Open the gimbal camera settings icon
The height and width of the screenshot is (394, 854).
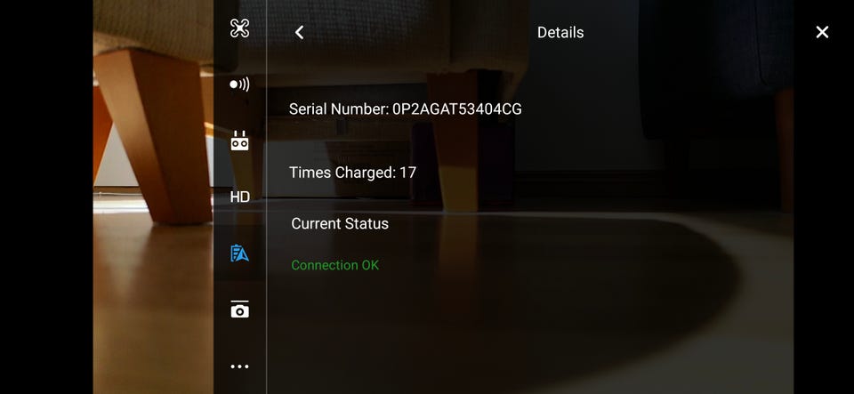click(x=239, y=310)
